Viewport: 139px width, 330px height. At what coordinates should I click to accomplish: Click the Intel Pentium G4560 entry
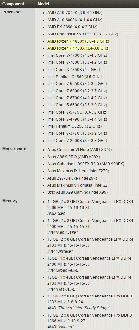[x=74, y=77]
